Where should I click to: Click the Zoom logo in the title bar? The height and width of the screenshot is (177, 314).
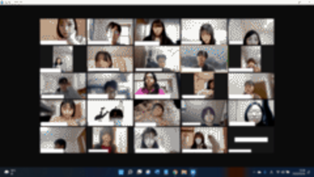tap(2, 2)
